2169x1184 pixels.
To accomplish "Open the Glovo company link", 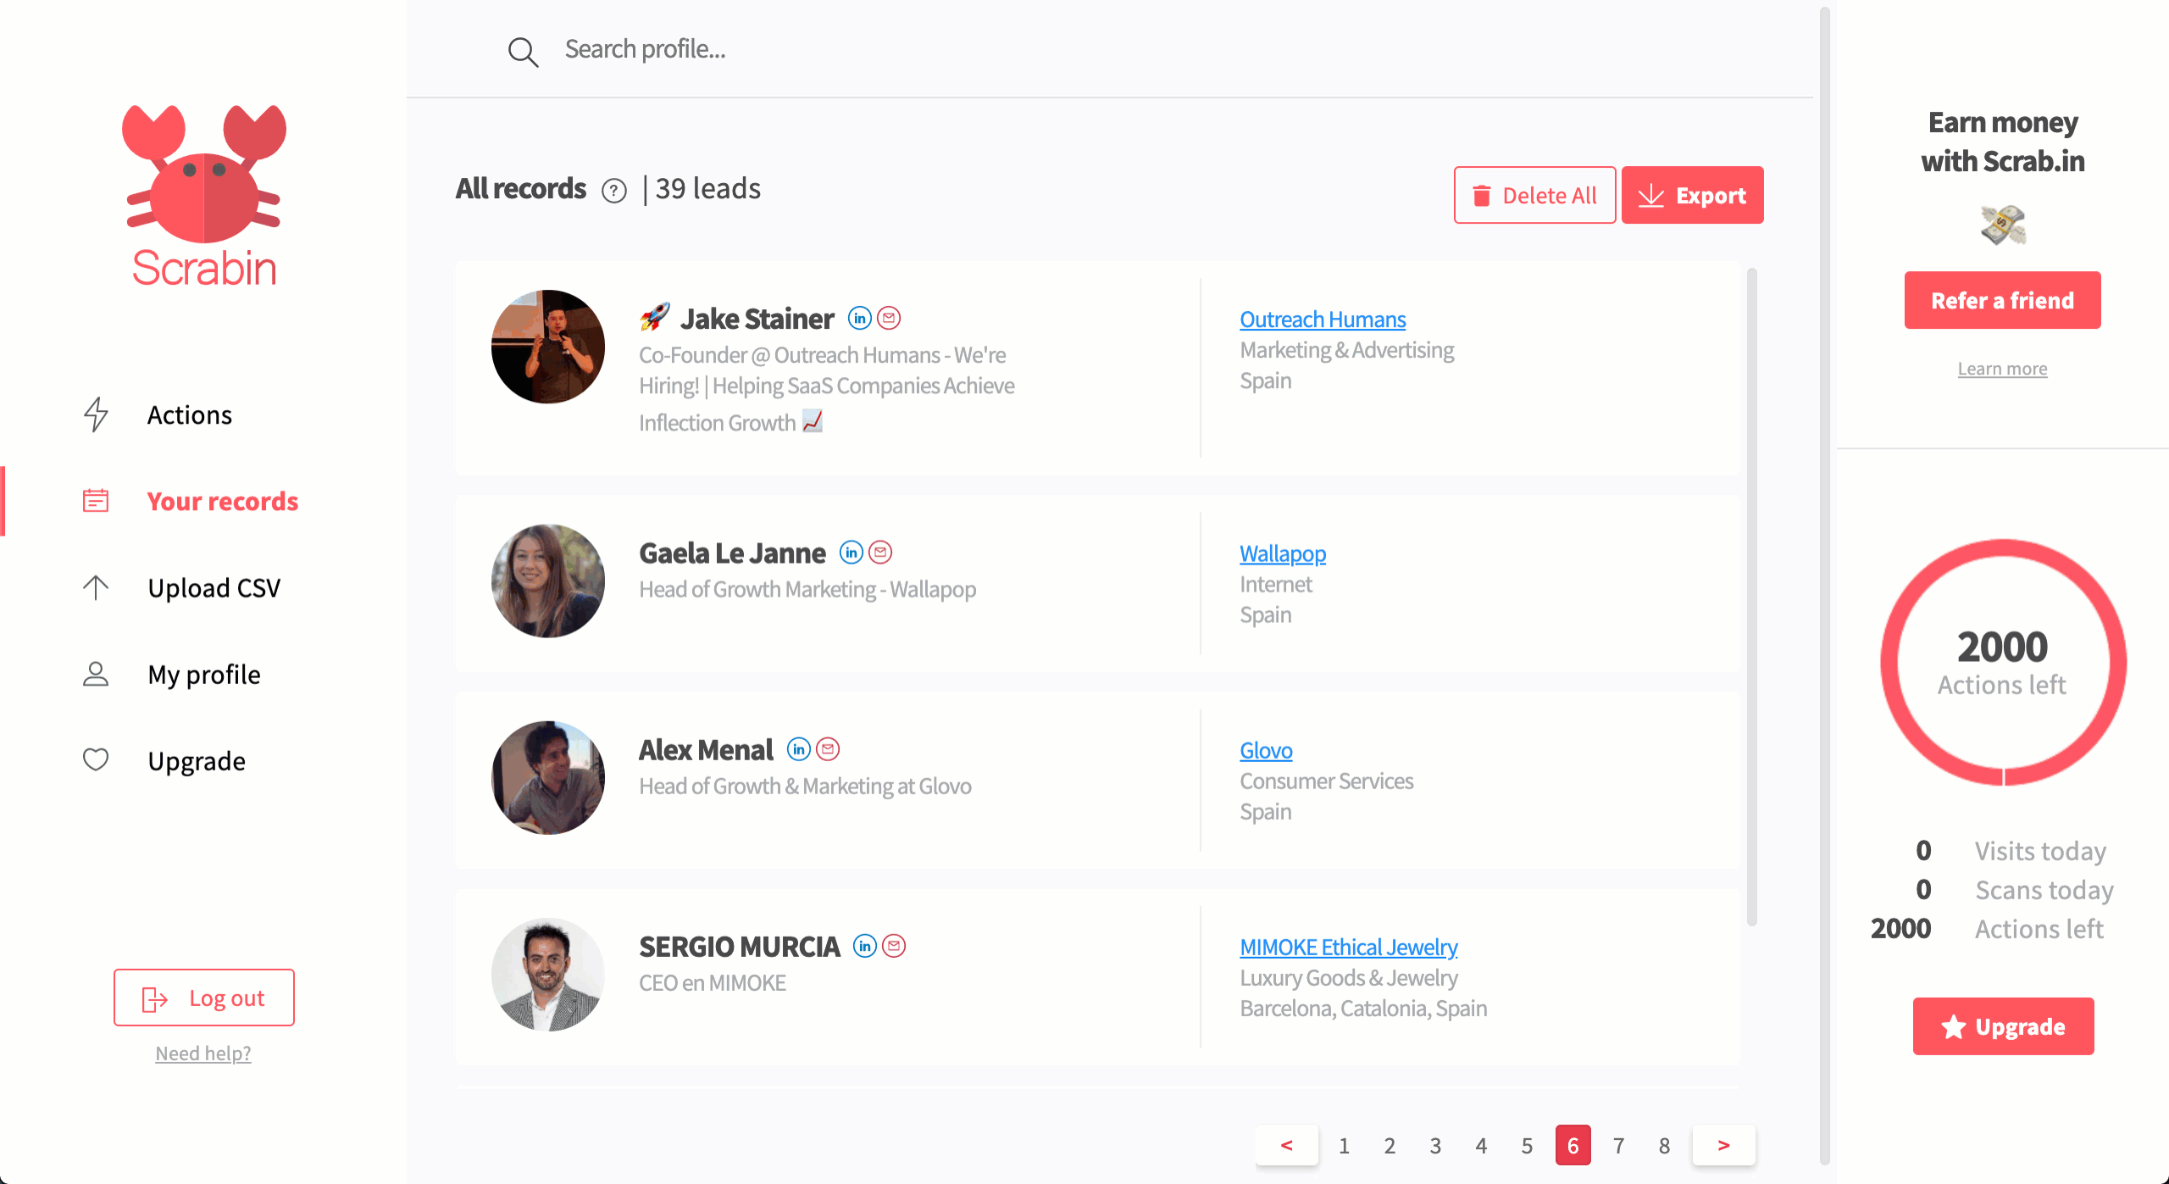I will pos(1266,750).
